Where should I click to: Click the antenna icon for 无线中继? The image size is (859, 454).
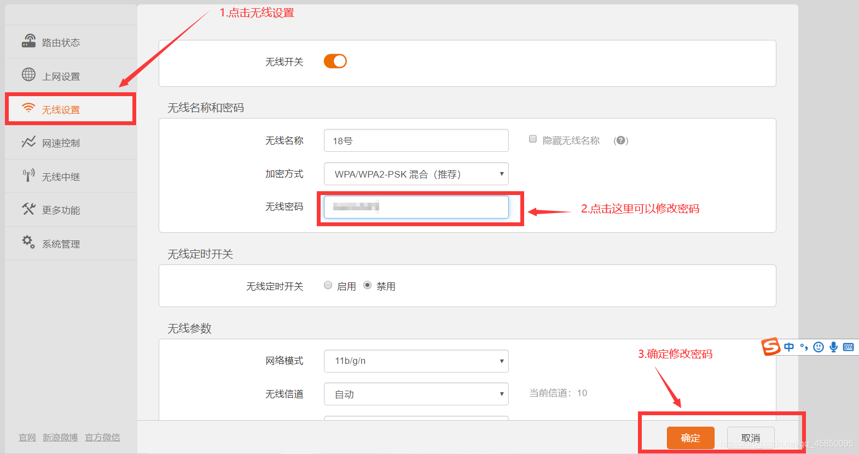coord(28,175)
